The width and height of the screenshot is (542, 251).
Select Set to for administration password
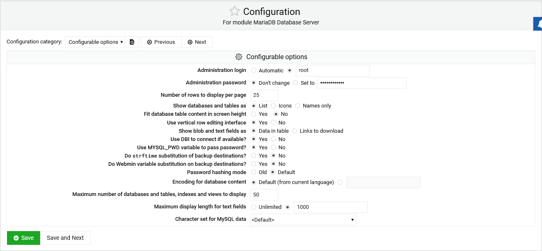[x=295, y=83]
